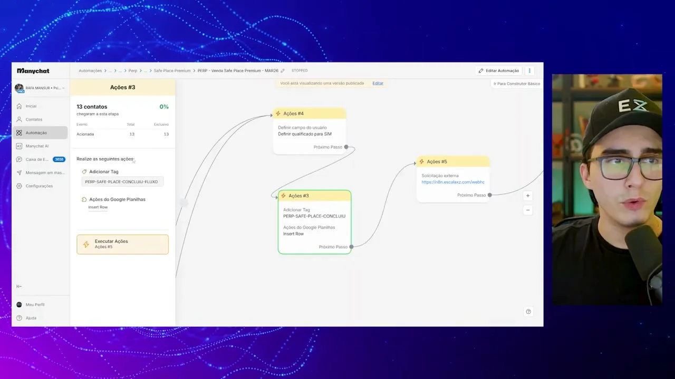Click pencil icon to rename automation
The height and width of the screenshot is (379, 675).
283,71
